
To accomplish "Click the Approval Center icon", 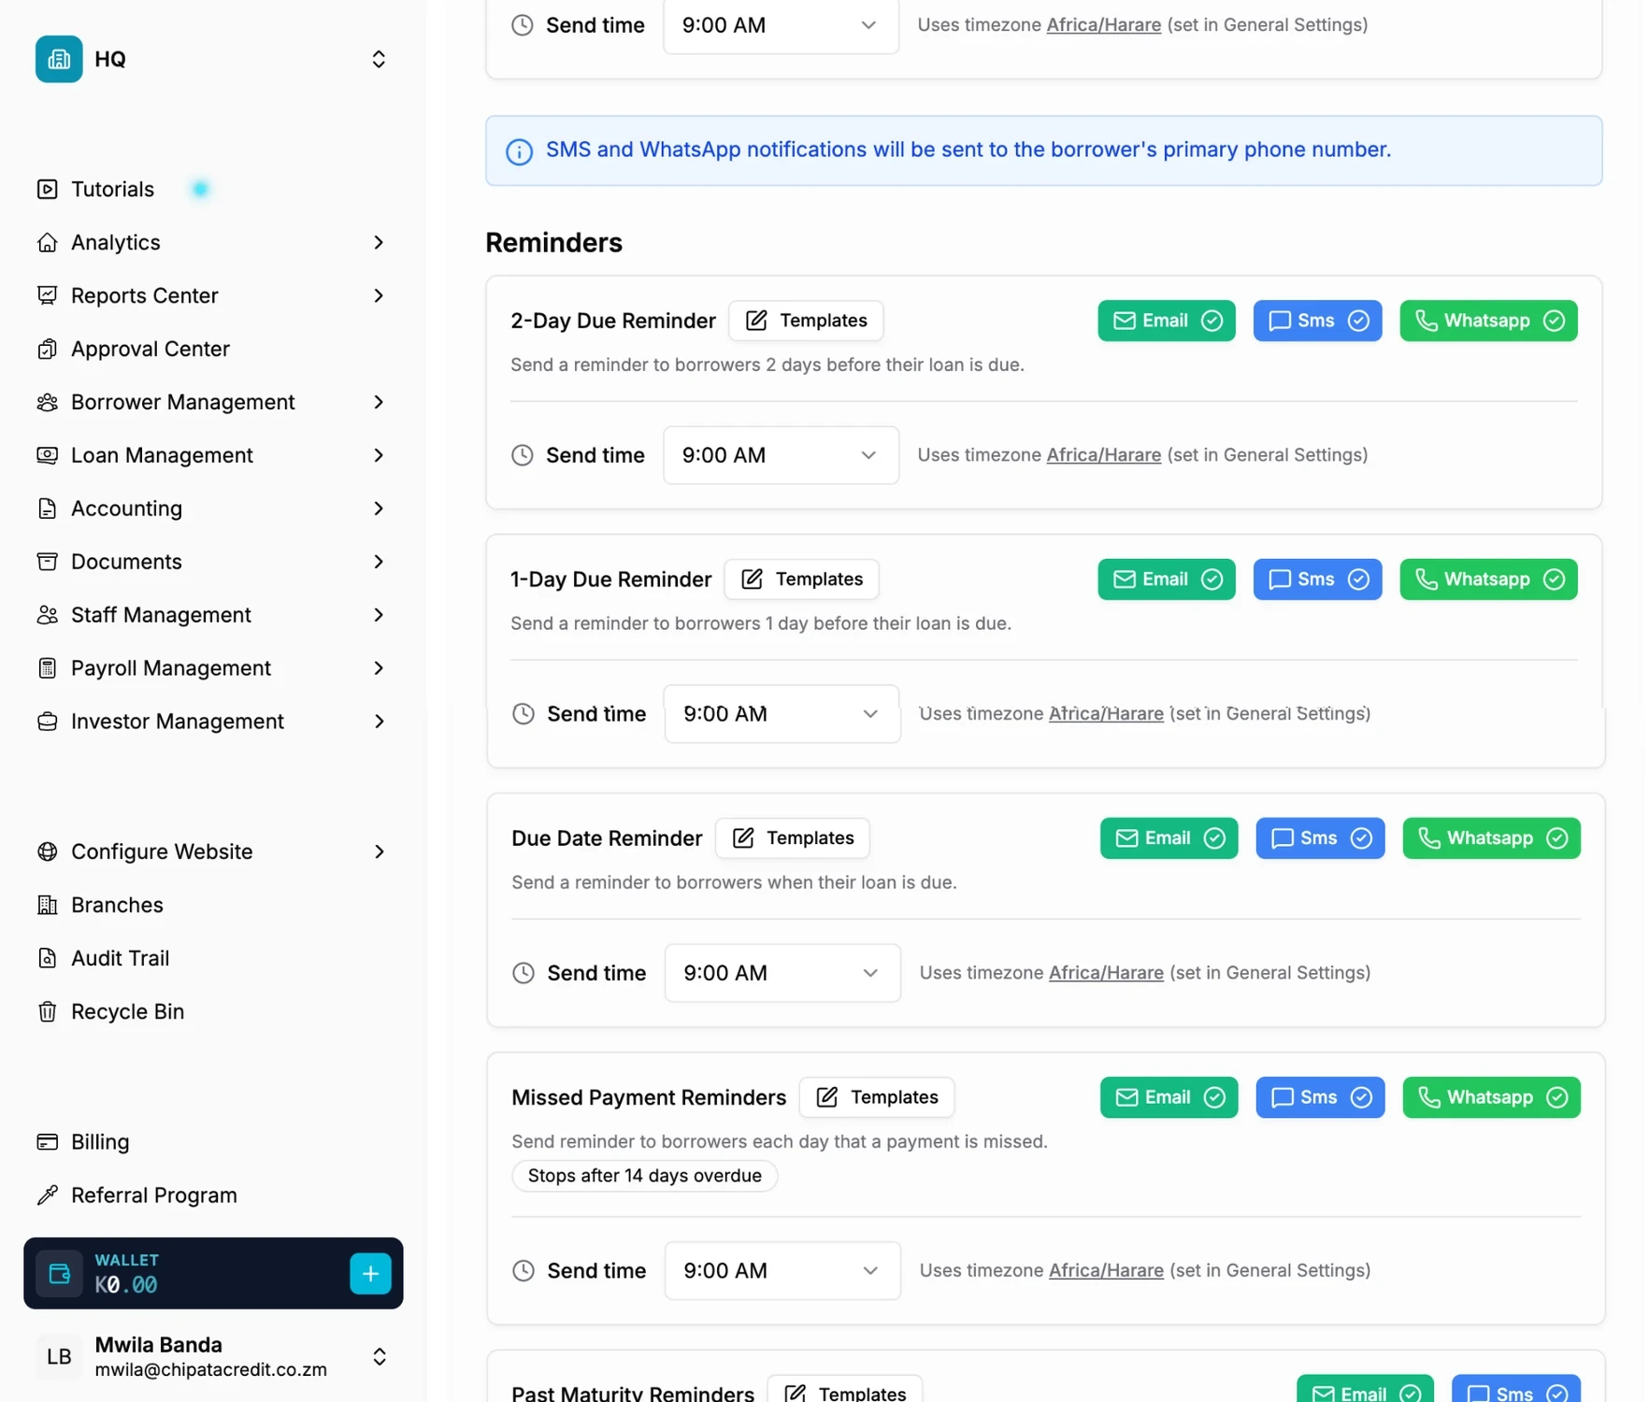I will [47, 349].
